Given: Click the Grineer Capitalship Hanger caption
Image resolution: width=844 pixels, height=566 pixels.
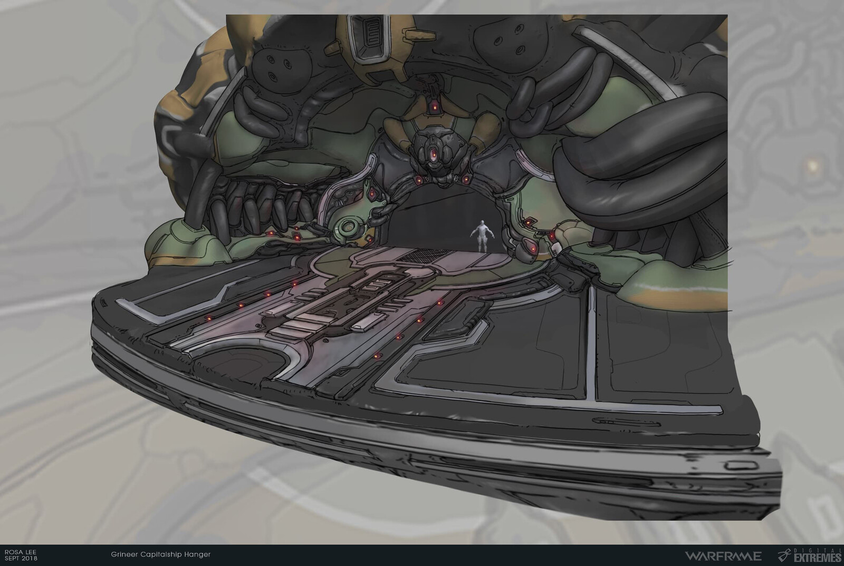Looking at the screenshot, I should (161, 554).
